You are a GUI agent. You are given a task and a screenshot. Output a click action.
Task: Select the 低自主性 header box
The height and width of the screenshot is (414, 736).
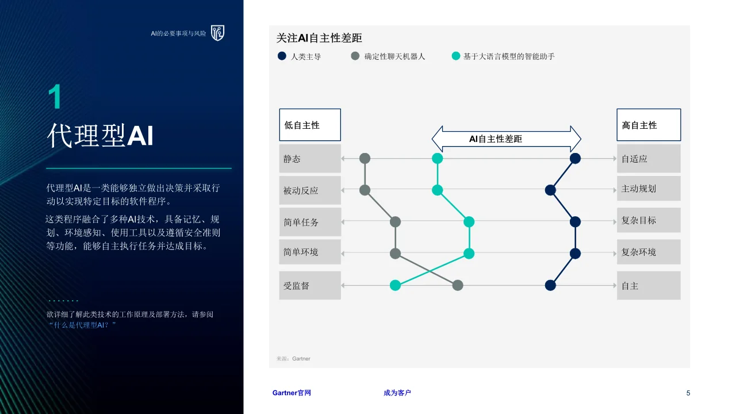tap(310, 125)
